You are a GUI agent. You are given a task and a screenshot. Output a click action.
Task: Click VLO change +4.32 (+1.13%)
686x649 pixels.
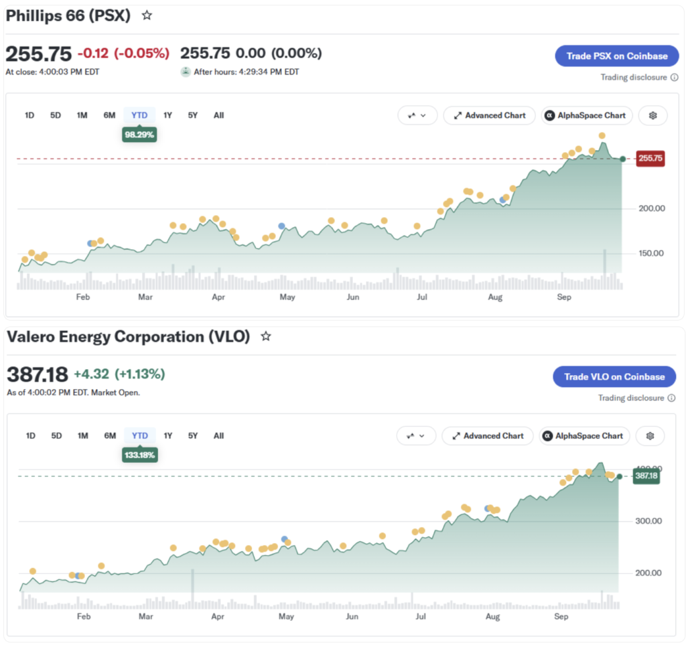coord(119,374)
